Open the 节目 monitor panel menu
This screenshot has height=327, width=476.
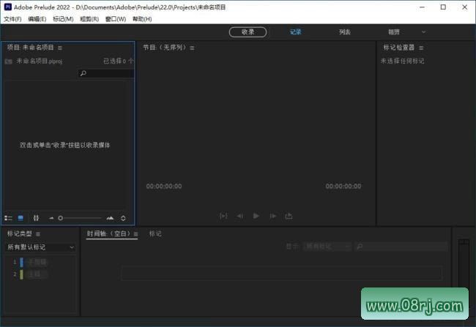(x=192, y=48)
